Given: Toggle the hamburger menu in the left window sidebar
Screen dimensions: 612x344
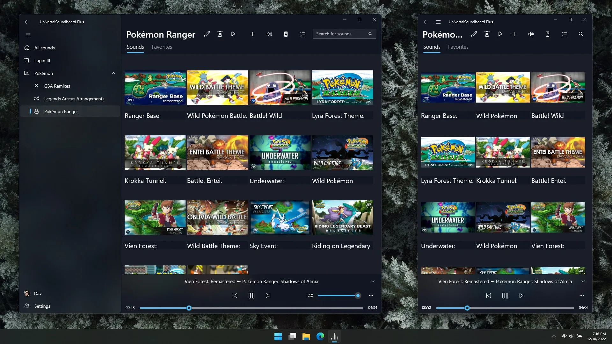Looking at the screenshot, I should coord(28,35).
